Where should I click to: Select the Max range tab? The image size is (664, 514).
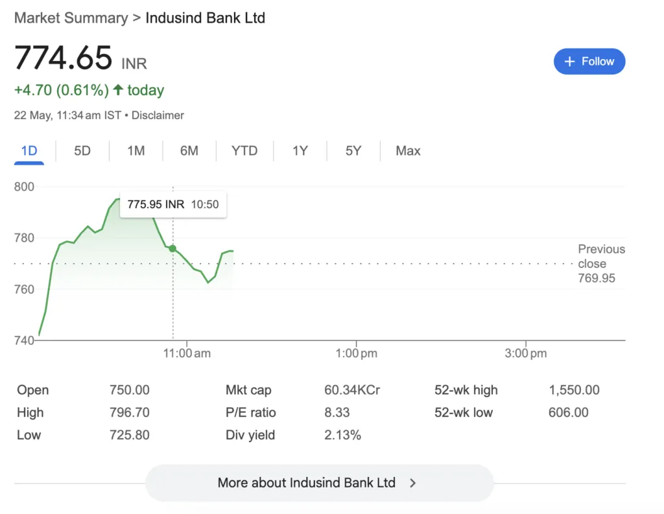[x=408, y=151]
